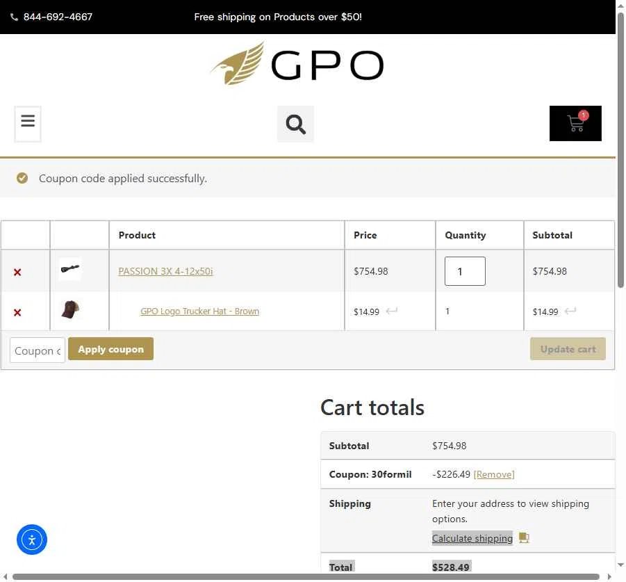Image resolution: width=626 pixels, height=582 pixels.
Task: Open the accessibility options button
Action: pyautogui.click(x=32, y=540)
